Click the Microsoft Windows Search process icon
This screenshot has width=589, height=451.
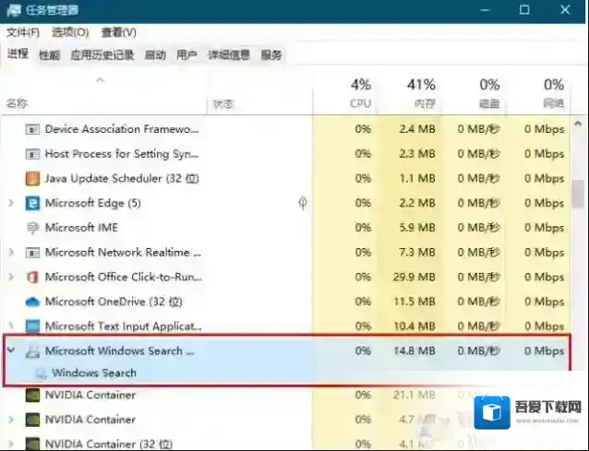pos(32,351)
